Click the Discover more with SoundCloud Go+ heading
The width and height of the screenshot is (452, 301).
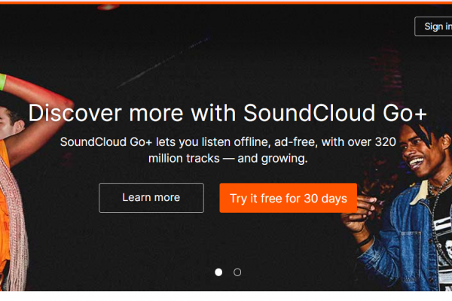tap(227, 113)
